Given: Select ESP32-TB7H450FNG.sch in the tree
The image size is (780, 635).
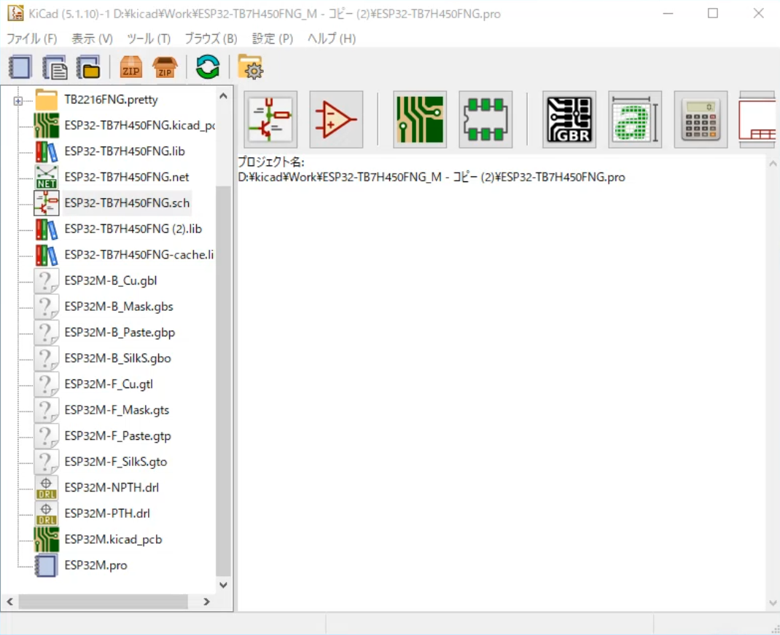Looking at the screenshot, I should click(x=127, y=203).
